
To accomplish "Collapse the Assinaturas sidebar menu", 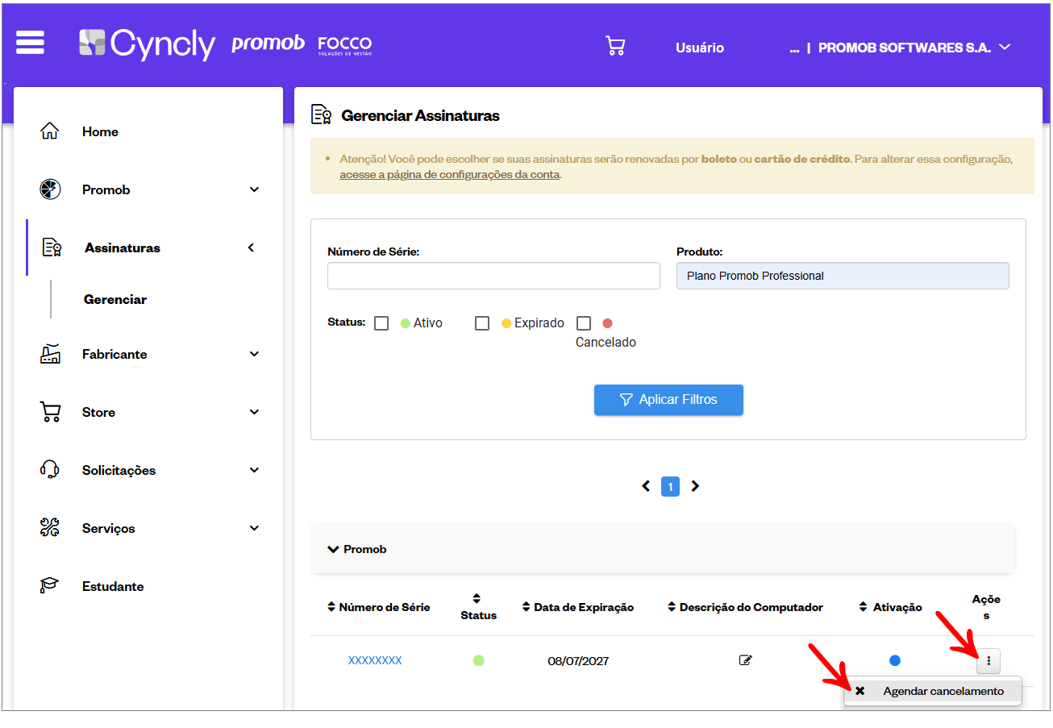I will click(x=251, y=248).
